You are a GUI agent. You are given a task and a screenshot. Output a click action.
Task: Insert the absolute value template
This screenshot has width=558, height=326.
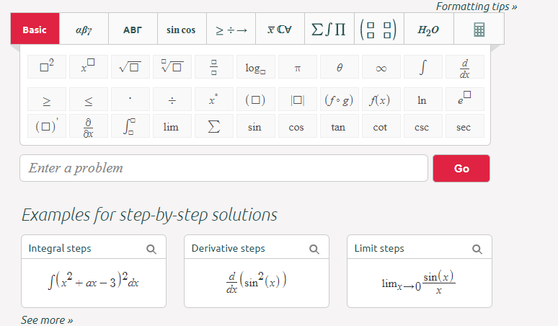[297, 100]
